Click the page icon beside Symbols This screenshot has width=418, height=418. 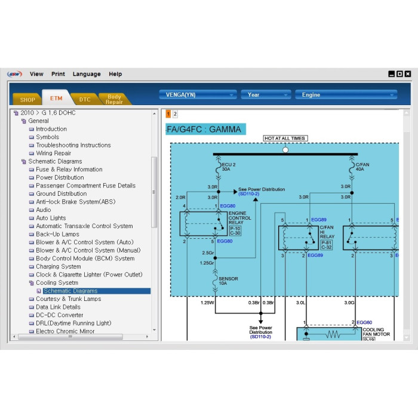[32, 137]
